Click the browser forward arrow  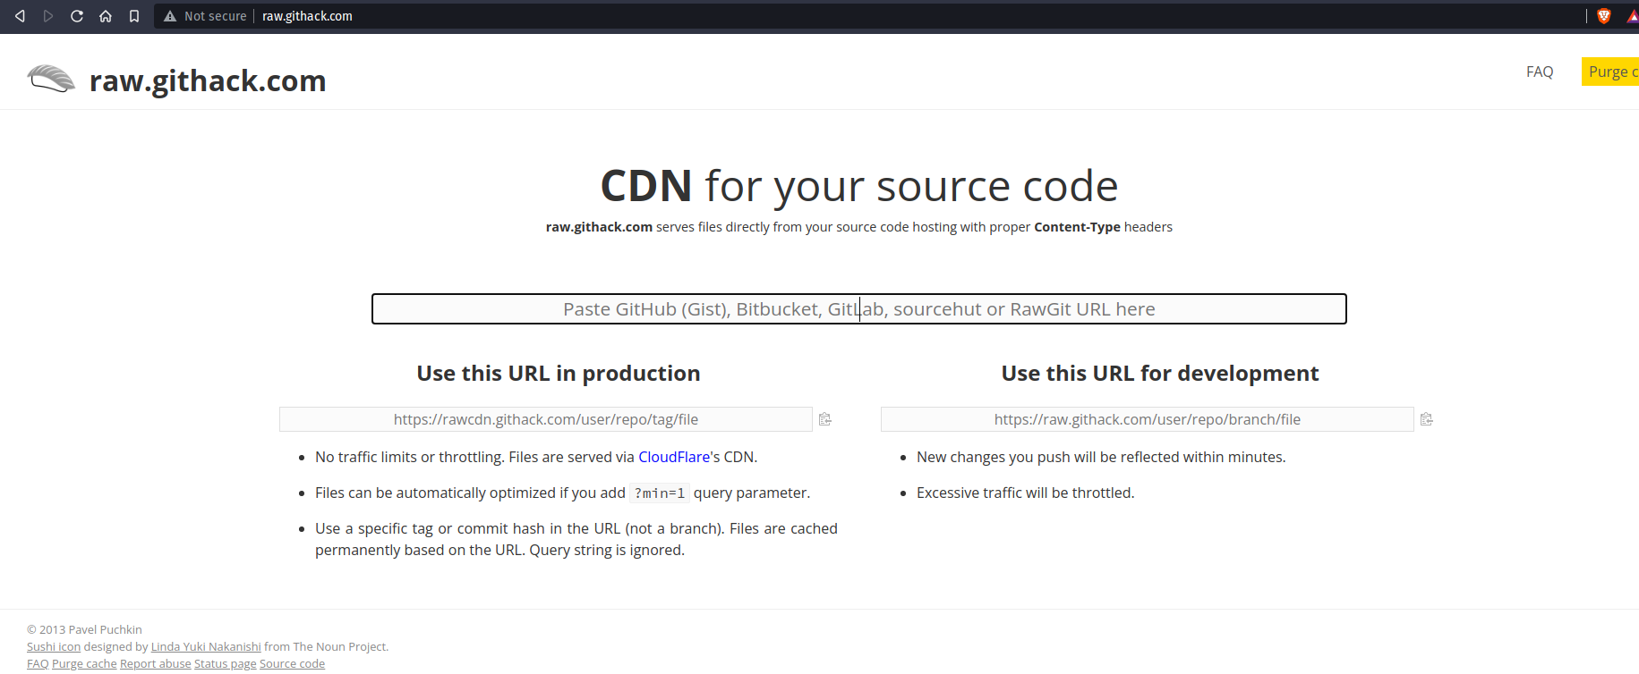click(x=48, y=16)
